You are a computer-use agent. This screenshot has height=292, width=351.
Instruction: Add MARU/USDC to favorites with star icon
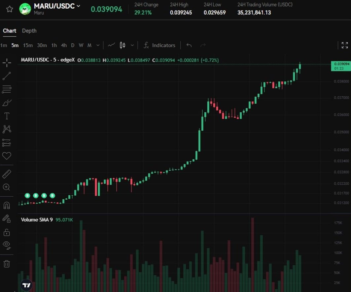(9, 9)
